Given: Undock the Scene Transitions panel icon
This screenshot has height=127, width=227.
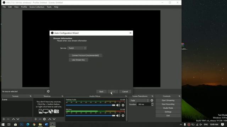Looking at the screenshot, I should (x=152, y=96).
